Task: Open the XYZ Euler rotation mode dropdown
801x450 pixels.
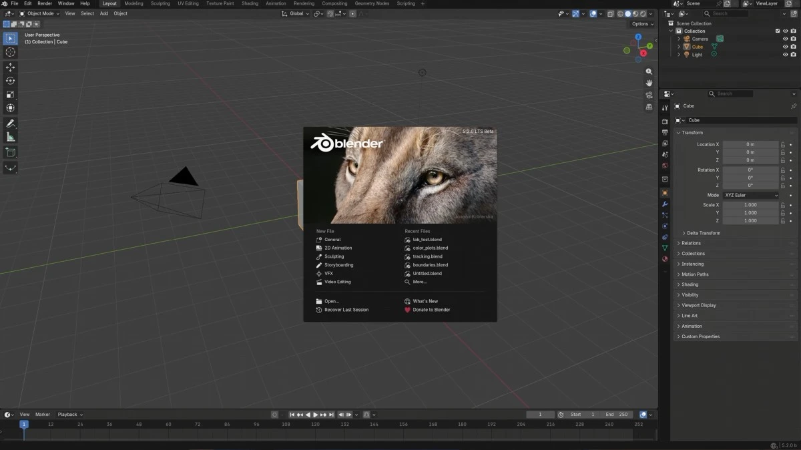Action: [751, 195]
